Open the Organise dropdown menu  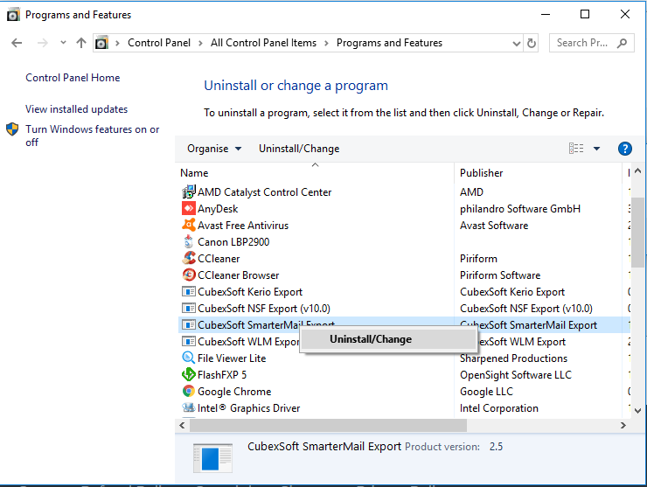tap(214, 149)
